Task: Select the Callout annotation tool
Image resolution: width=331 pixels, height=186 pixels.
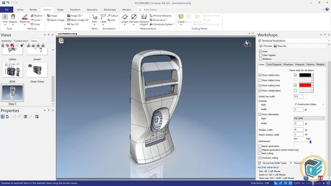Action: pos(113,16)
